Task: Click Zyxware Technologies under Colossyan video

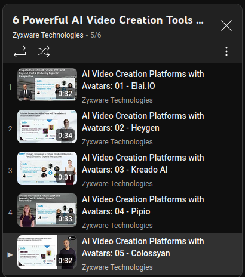Action: pos(117,267)
